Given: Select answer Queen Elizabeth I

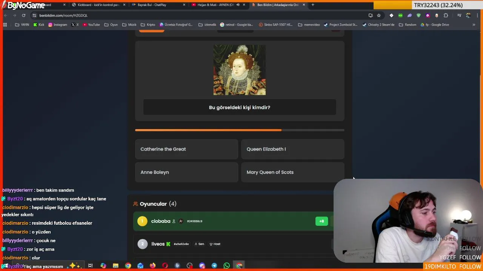Looking at the screenshot, I should 292,149.
